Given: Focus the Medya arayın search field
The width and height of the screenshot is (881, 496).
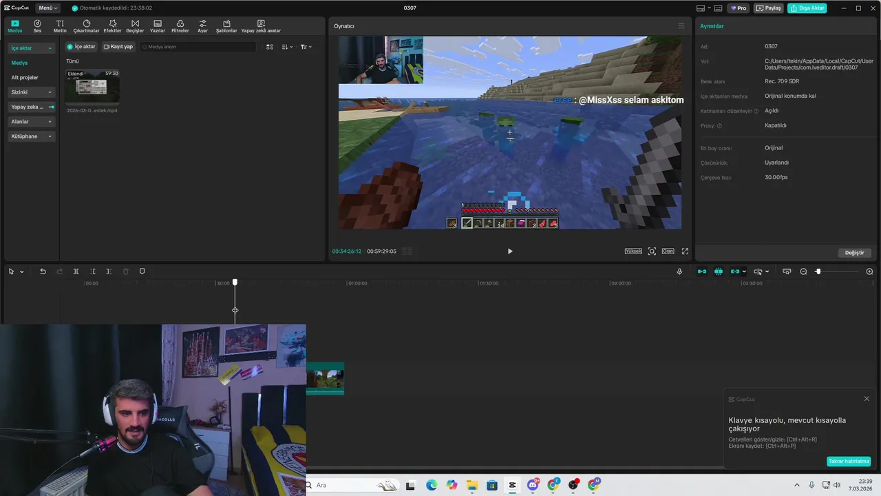Looking at the screenshot, I should point(198,47).
